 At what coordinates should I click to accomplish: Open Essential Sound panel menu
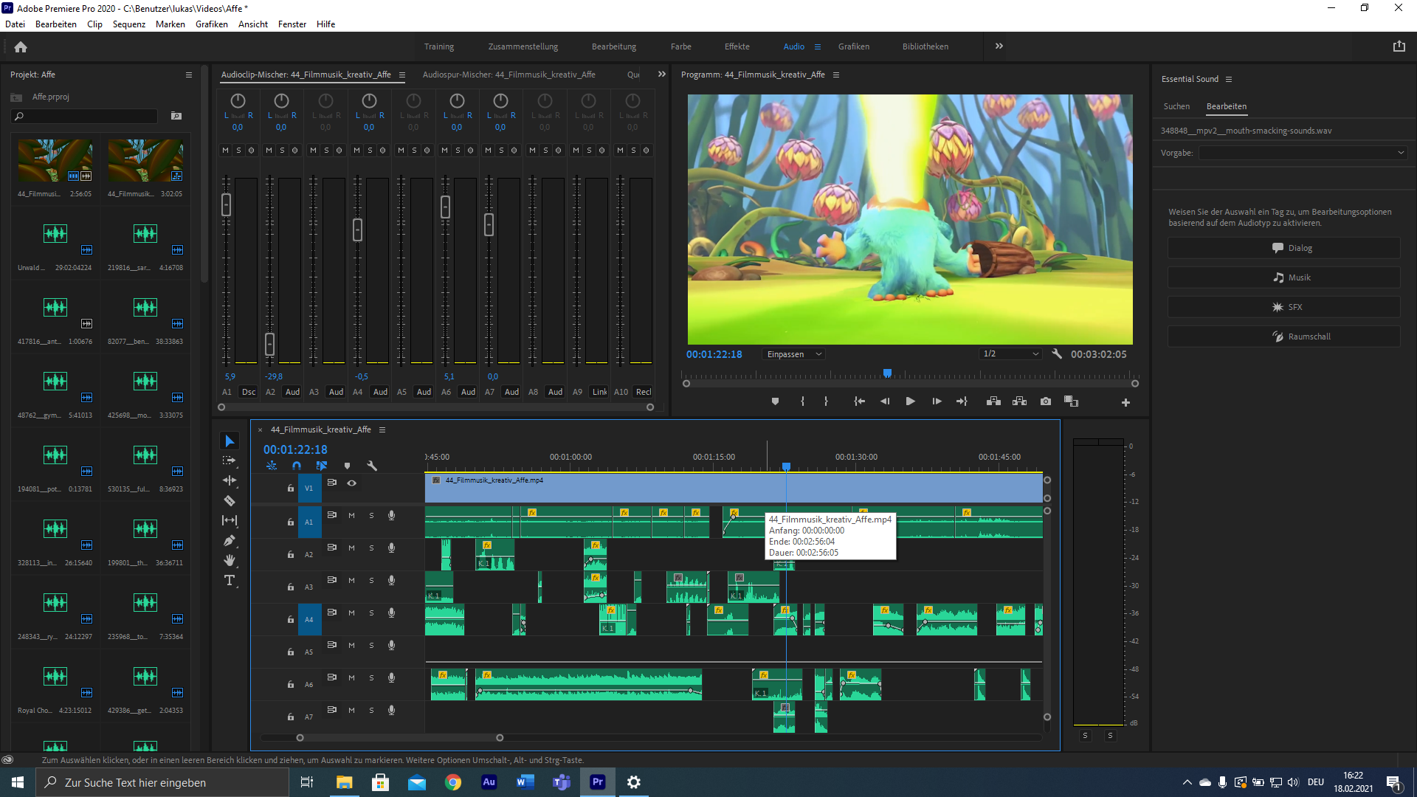(x=1229, y=80)
